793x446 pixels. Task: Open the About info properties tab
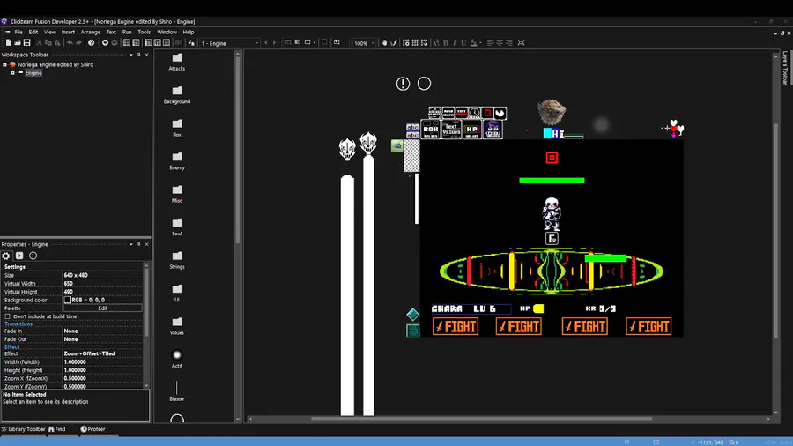[x=33, y=256]
